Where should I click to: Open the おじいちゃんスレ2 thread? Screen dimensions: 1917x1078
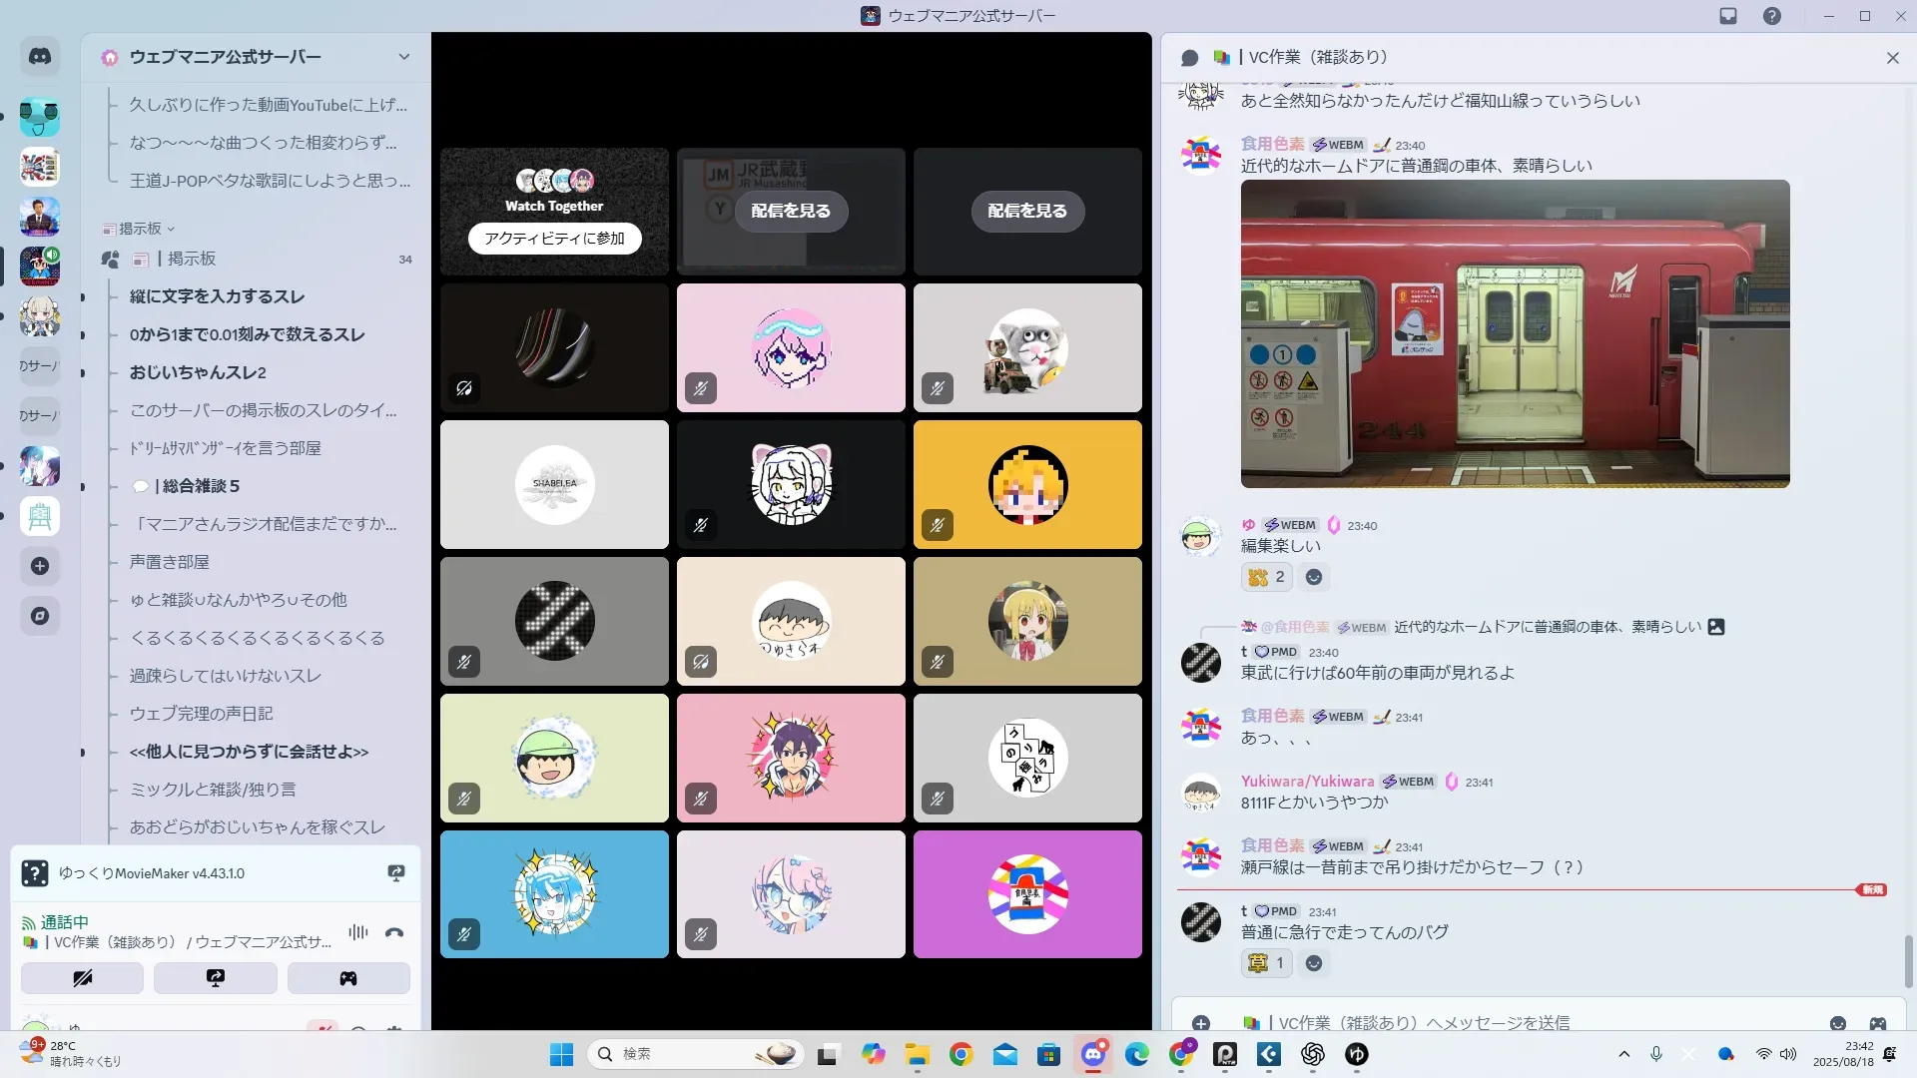point(198,372)
